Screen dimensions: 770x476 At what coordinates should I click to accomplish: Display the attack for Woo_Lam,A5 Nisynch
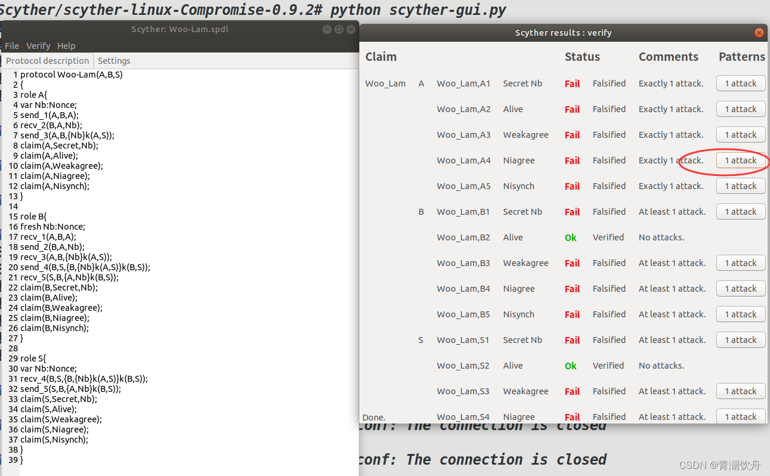(741, 186)
